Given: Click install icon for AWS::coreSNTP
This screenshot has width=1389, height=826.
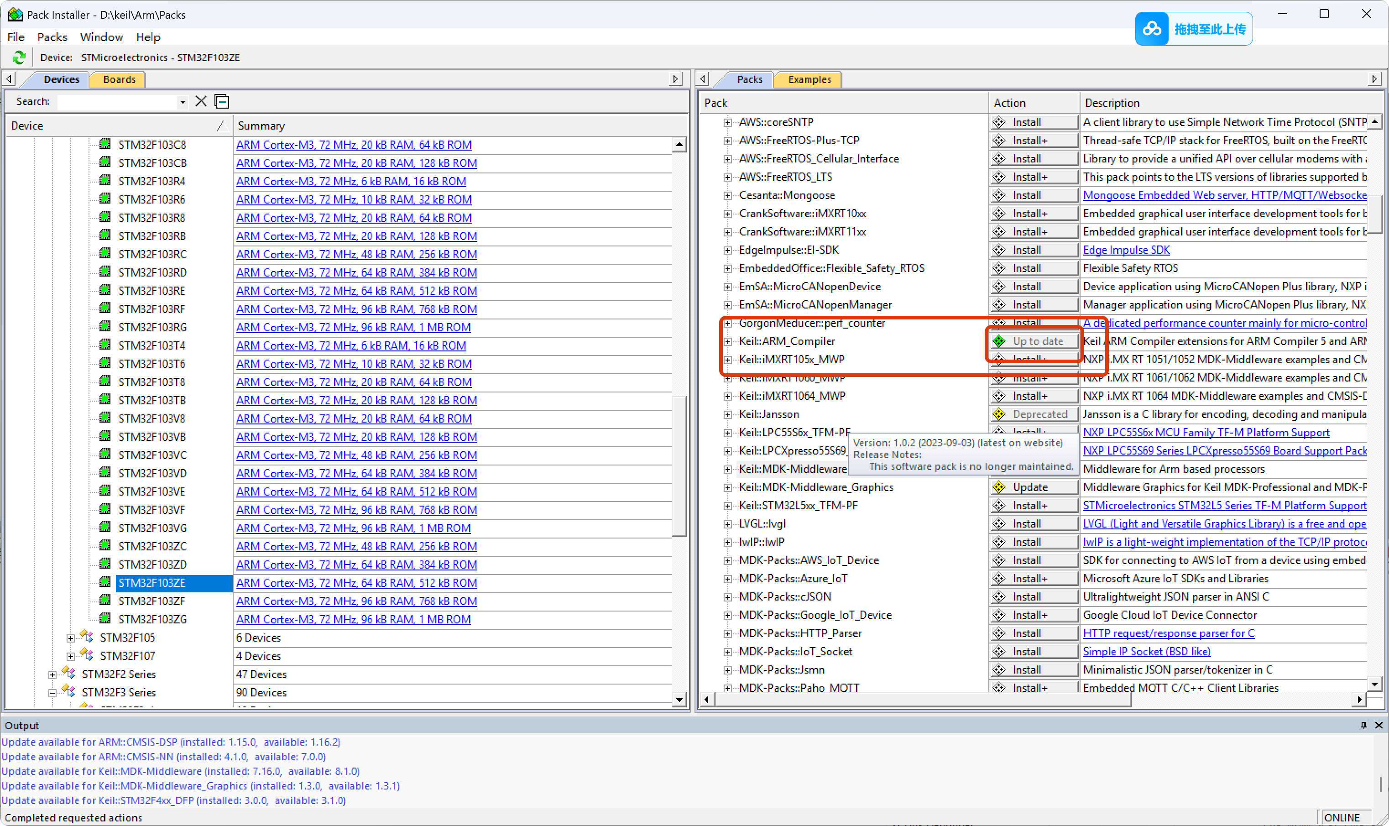Looking at the screenshot, I should (999, 122).
